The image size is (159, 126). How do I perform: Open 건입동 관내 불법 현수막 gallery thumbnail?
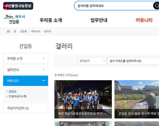137,99
